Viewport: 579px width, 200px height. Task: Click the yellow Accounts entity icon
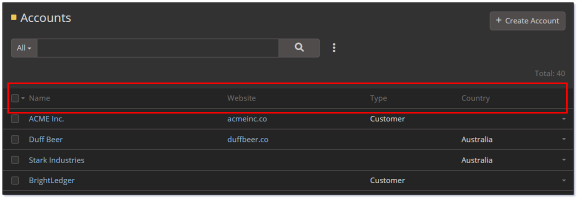click(14, 17)
